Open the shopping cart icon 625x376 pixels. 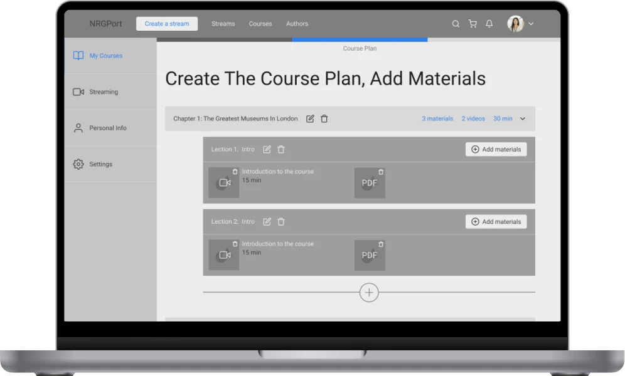click(x=473, y=24)
